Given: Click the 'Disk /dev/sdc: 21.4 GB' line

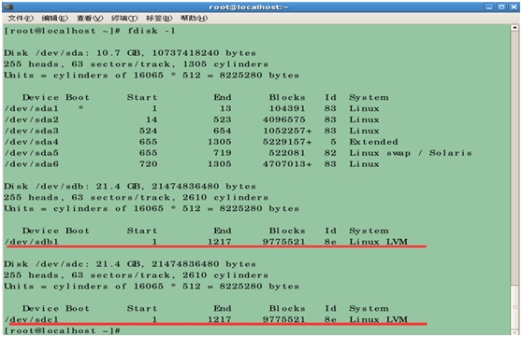Looking at the screenshot, I should point(130,264).
